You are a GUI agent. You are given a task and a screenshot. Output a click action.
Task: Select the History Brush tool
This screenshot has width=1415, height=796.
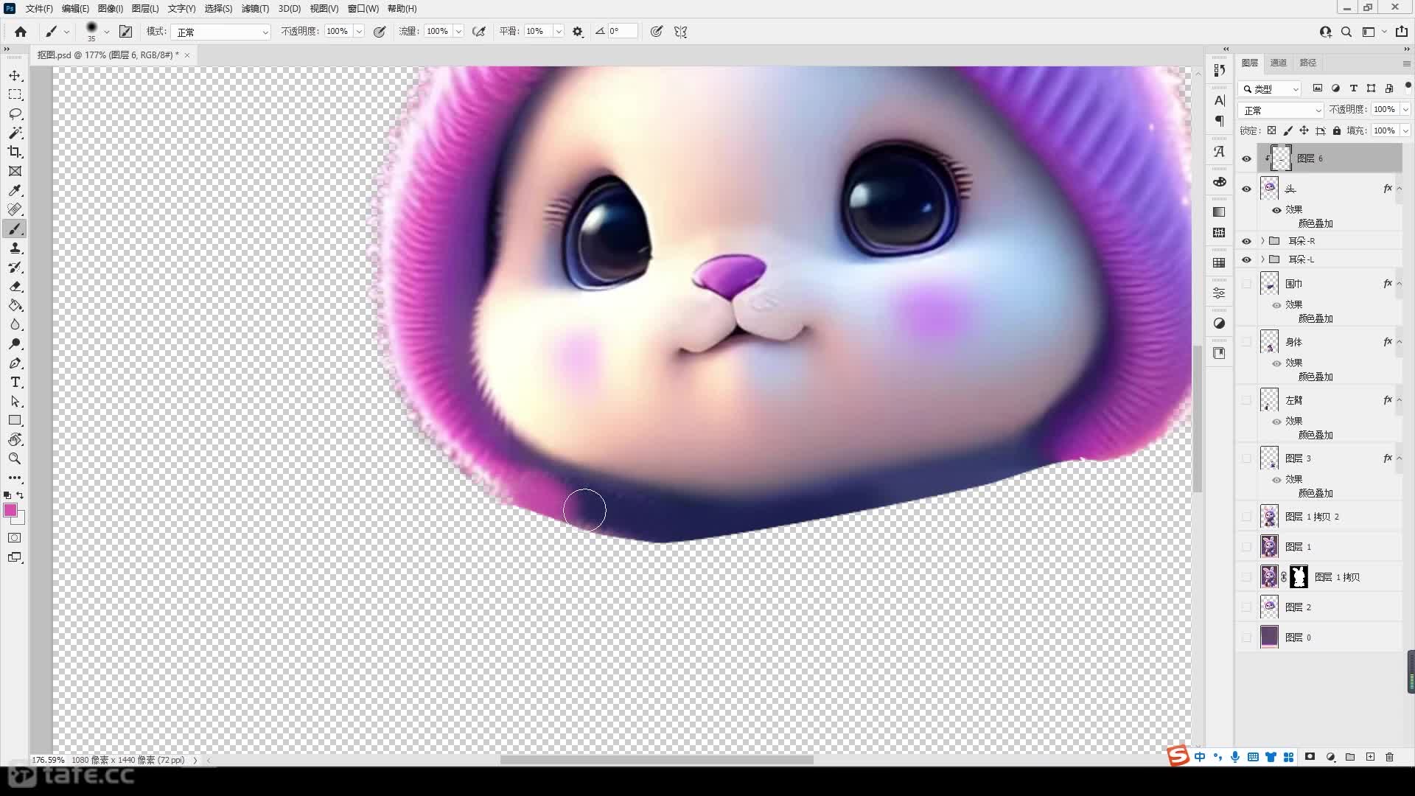[x=15, y=268]
